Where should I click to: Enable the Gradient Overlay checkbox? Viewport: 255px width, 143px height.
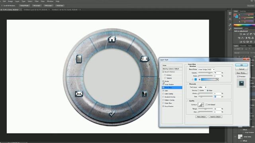click(x=163, y=97)
